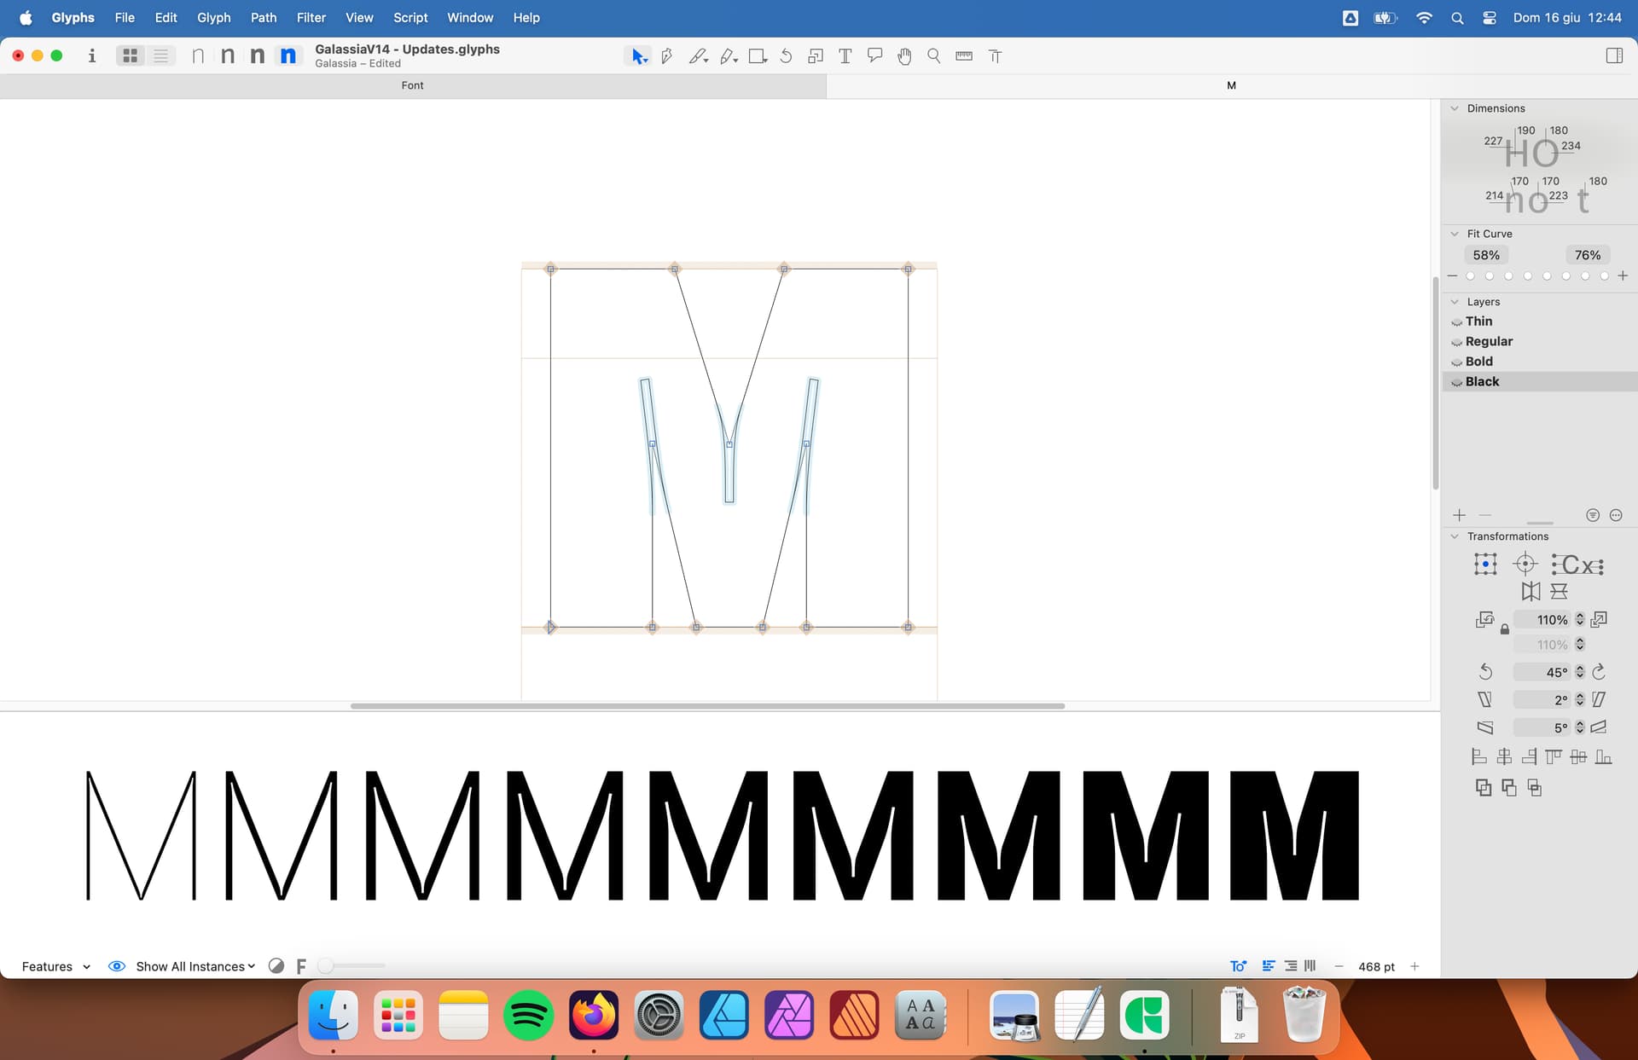The image size is (1638, 1060).
Task: Click rotate clockwise button in Transformations
Action: [x=1599, y=672]
